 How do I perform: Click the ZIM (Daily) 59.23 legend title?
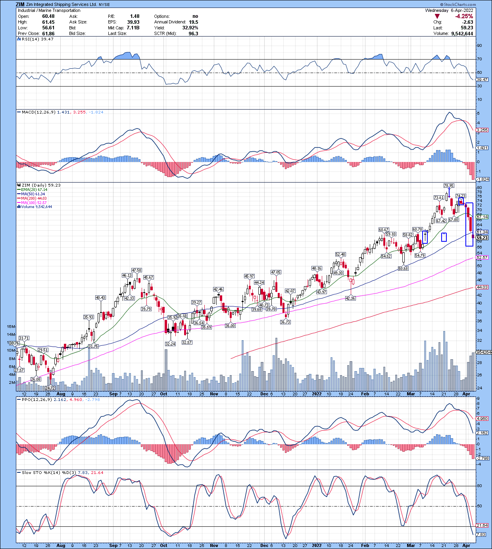coord(39,185)
